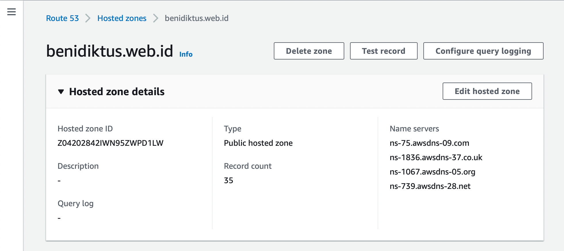The width and height of the screenshot is (564, 251).
Task: Click name server ns-1836.awsdns-37.co.uk
Action: 436,157
